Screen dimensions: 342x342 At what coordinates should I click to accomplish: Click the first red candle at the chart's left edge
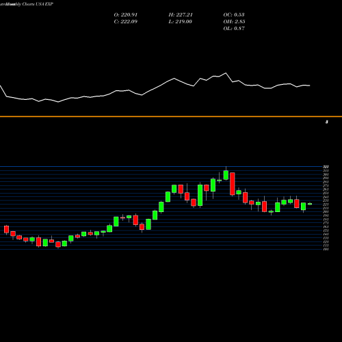click(6, 229)
